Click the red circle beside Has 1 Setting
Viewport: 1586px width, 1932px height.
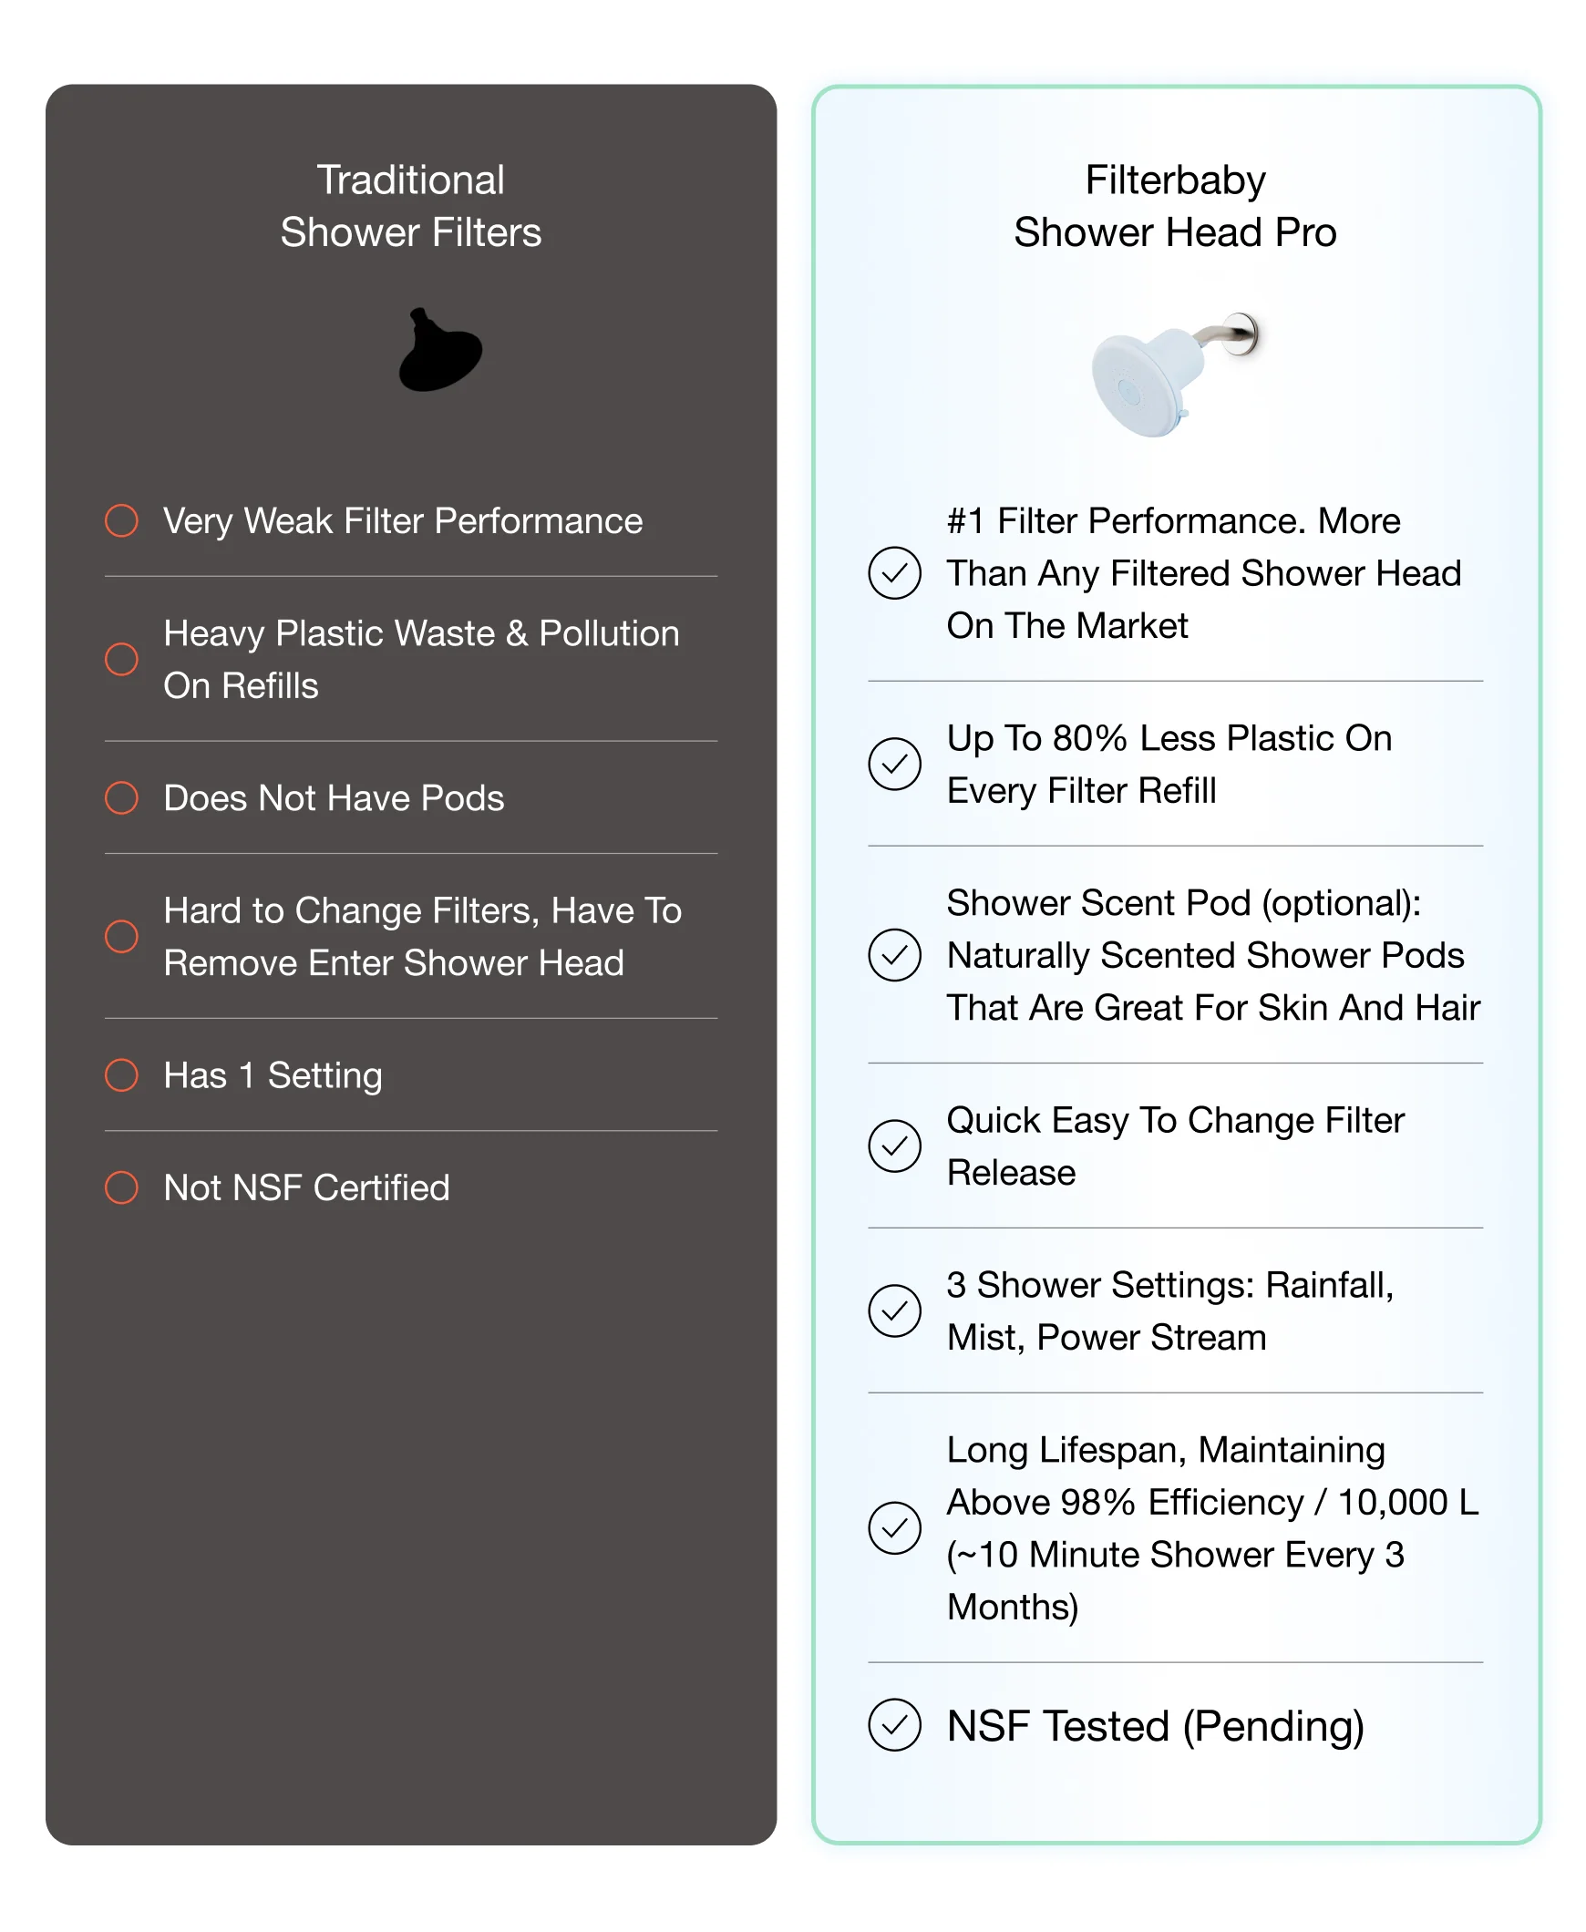point(121,1075)
